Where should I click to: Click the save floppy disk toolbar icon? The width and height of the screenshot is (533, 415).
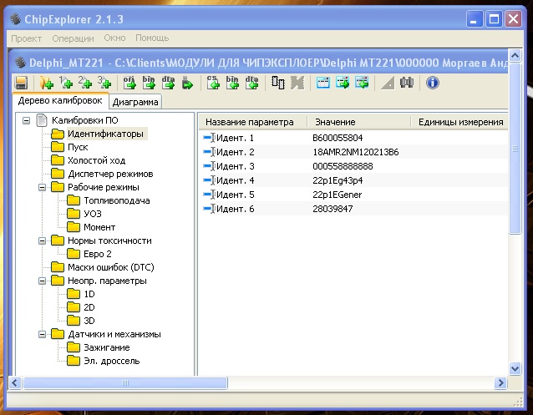pyautogui.click(x=22, y=83)
